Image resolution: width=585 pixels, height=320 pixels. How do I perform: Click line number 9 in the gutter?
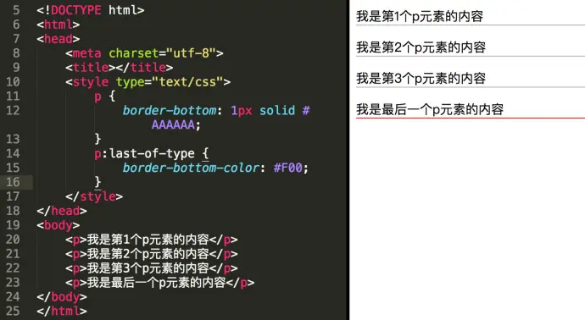16,68
